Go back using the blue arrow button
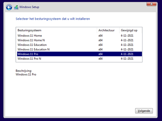The image size is (162, 121). click(9, 7)
